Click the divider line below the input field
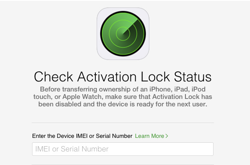250x165 pixels. 123,165
